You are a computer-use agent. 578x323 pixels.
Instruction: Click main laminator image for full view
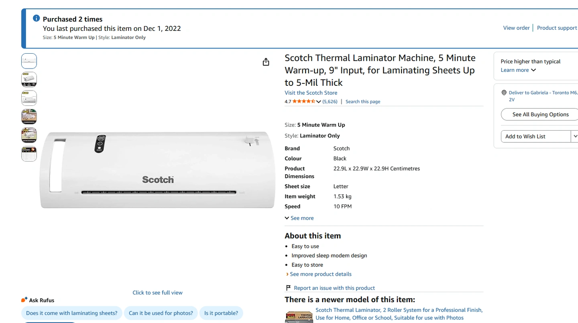click(157, 170)
